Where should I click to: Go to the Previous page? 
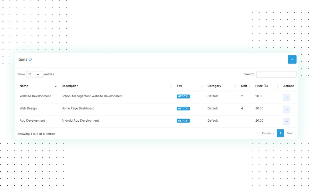pyautogui.click(x=268, y=133)
